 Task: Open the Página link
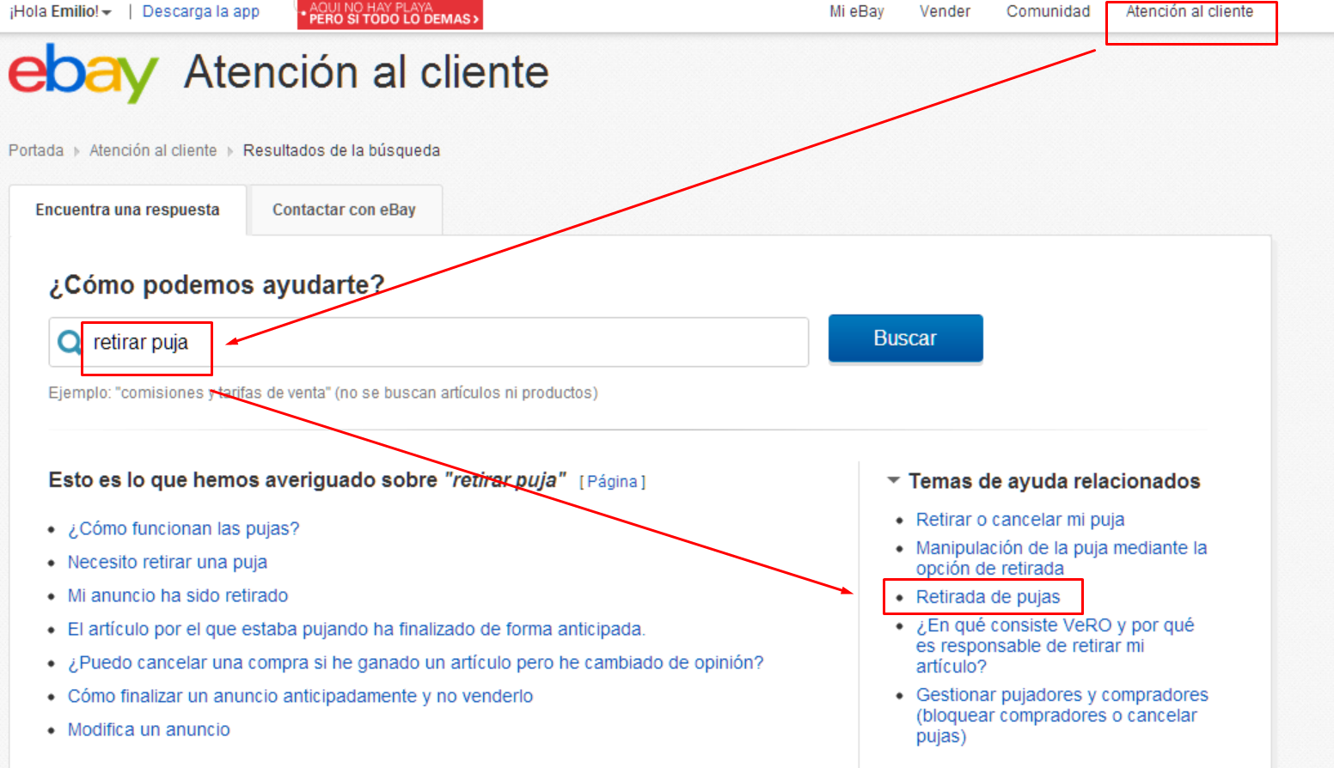612,482
